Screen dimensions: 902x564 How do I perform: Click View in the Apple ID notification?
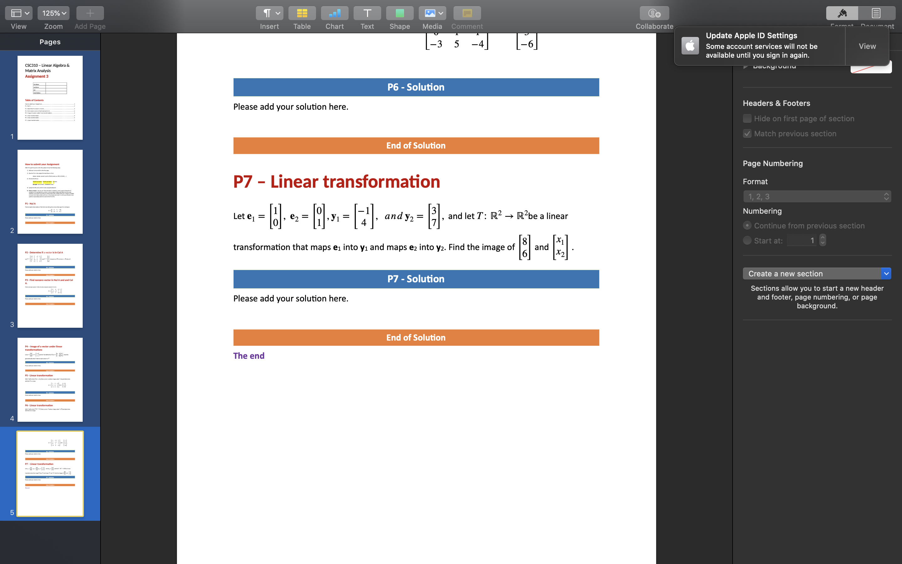[x=867, y=46]
